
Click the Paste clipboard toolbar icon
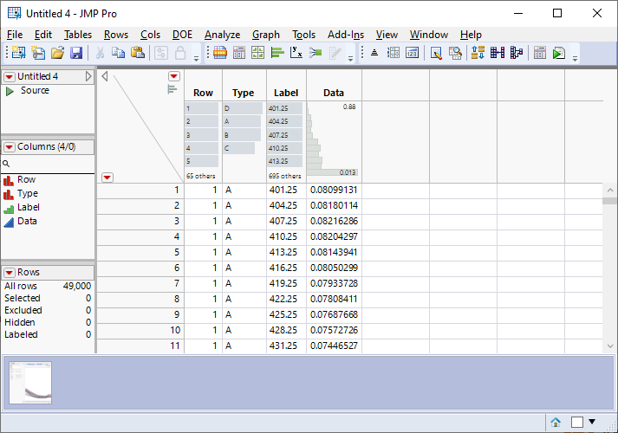(137, 53)
